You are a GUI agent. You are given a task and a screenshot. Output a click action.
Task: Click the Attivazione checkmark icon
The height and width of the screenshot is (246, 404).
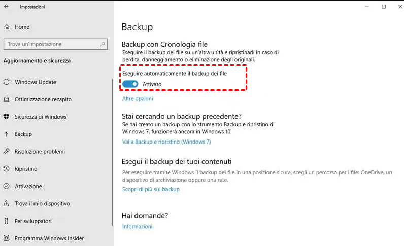(7, 186)
